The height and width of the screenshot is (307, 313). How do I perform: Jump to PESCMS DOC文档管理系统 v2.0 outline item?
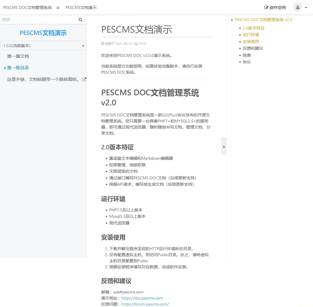(x=263, y=20)
